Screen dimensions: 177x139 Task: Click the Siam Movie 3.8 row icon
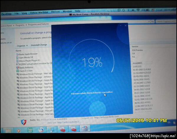(x=17, y=58)
